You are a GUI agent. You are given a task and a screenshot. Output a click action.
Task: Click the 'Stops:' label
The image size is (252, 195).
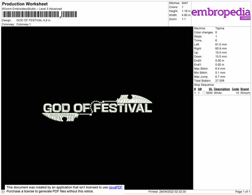198,37
